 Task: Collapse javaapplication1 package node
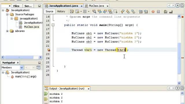12,18
